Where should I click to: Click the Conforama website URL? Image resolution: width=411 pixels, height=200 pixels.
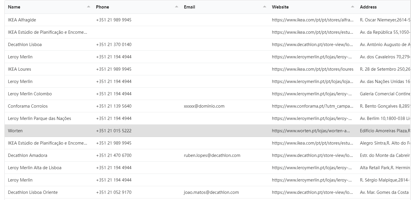[x=312, y=106]
